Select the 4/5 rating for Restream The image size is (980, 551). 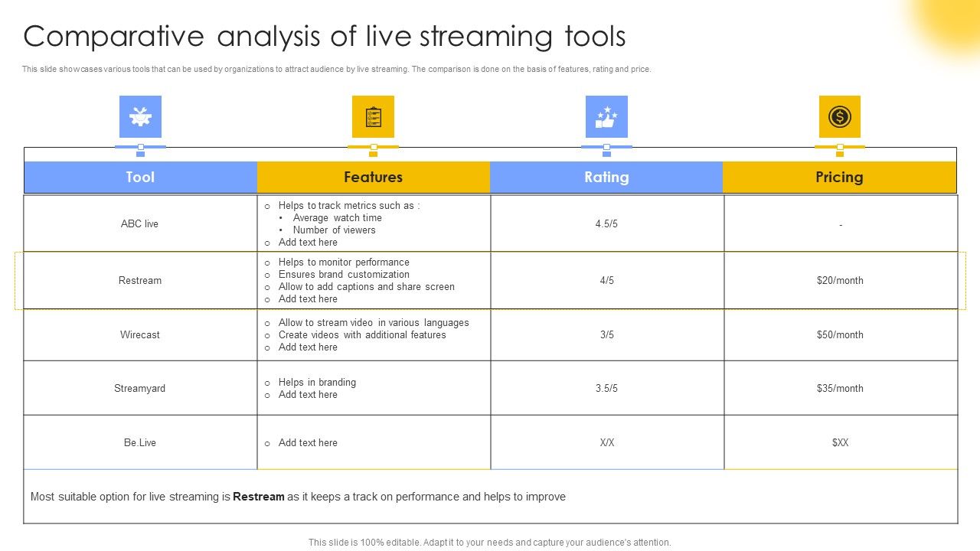click(x=607, y=280)
